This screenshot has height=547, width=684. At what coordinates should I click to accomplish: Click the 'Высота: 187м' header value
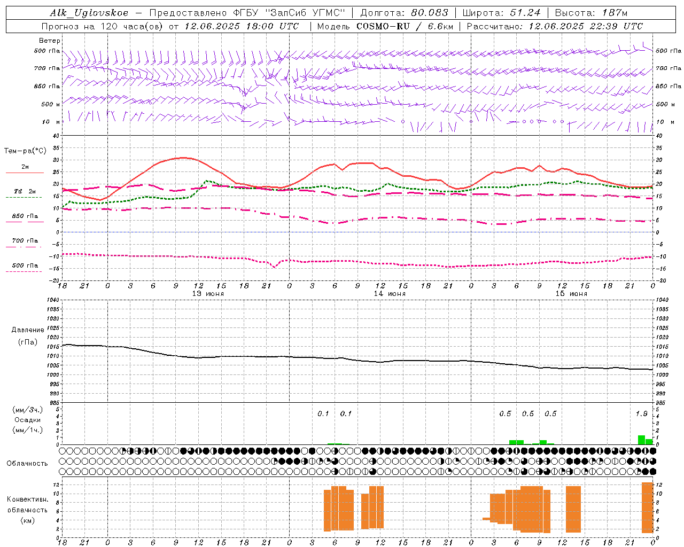[591, 13]
